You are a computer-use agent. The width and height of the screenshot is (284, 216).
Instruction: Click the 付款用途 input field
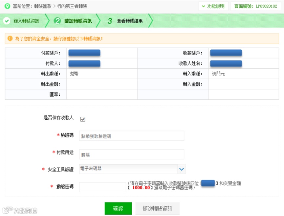pos(132,155)
